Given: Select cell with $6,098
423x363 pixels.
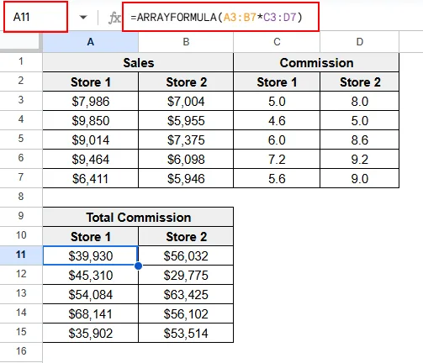Looking at the screenshot, I should coord(186,159).
